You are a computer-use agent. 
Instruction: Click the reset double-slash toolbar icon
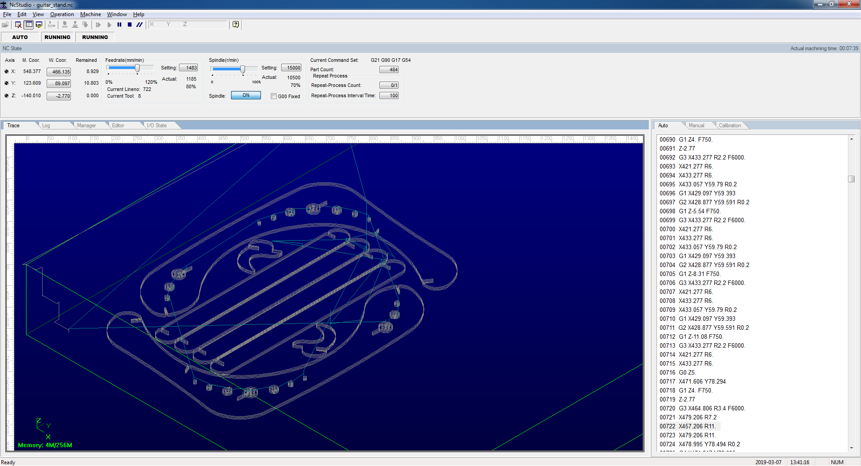[x=139, y=25]
